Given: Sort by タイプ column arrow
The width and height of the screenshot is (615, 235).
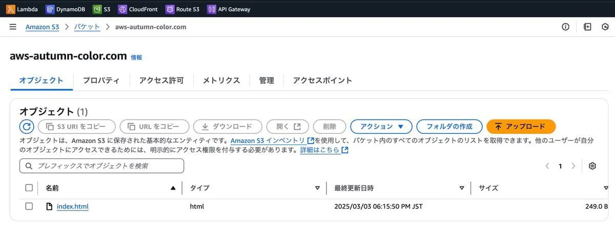Looking at the screenshot, I should [317, 188].
